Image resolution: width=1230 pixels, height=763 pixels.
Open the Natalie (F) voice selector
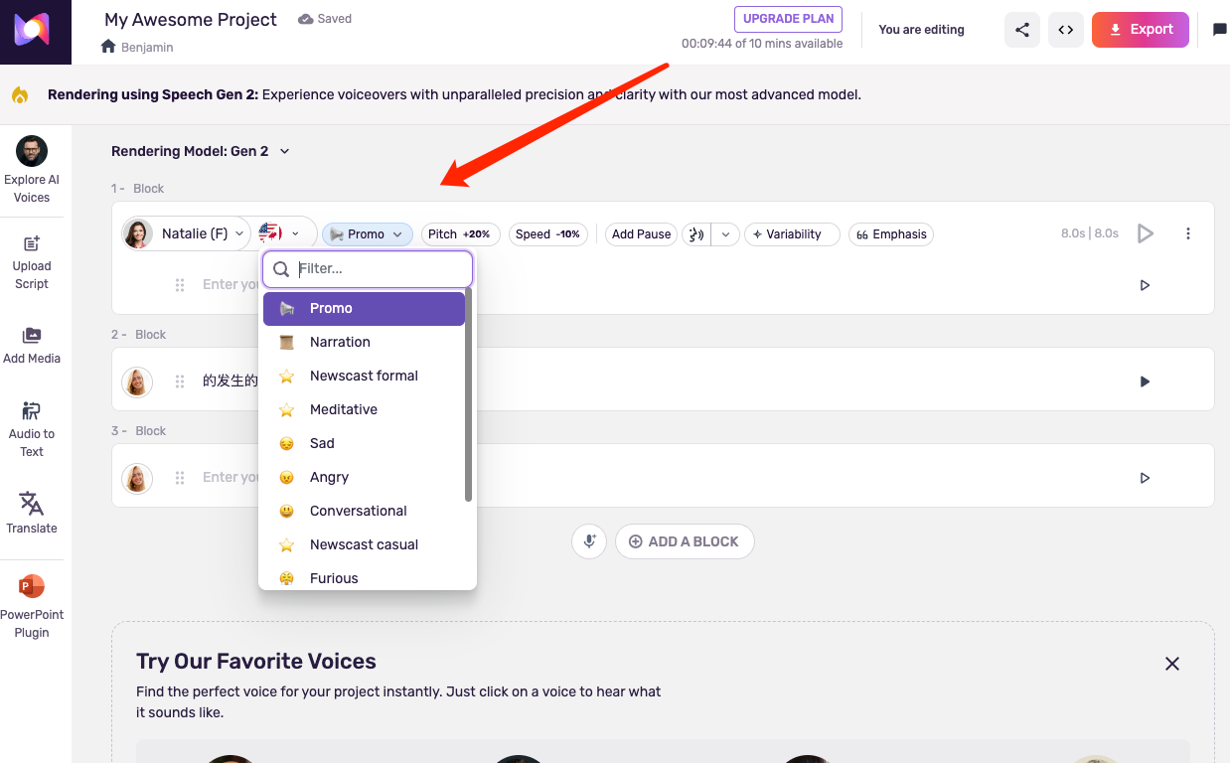(x=187, y=233)
